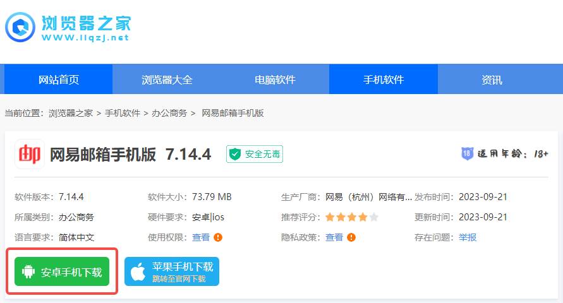Click the star rating under 推荐评分
This screenshot has width=563, height=303.
point(351,217)
